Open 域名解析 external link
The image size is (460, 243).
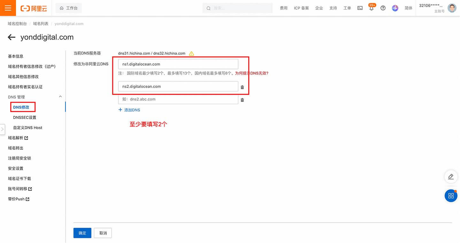point(18,138)
